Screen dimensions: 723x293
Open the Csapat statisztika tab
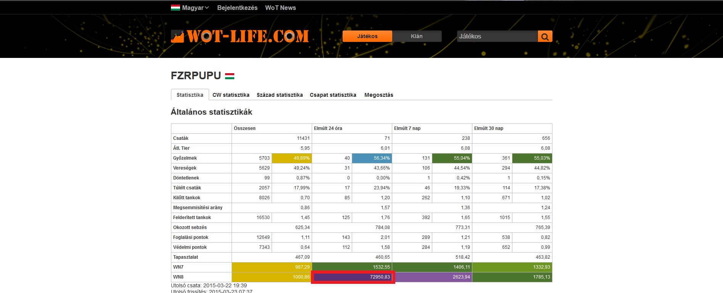coord(333,95)
